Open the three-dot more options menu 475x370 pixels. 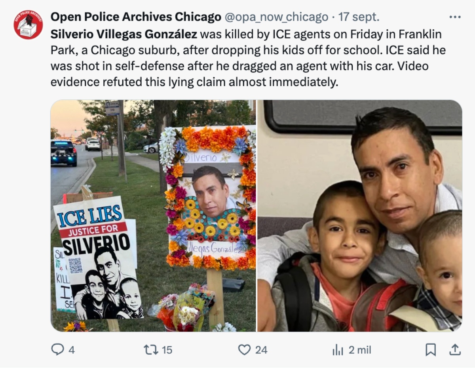click(455, 17)
